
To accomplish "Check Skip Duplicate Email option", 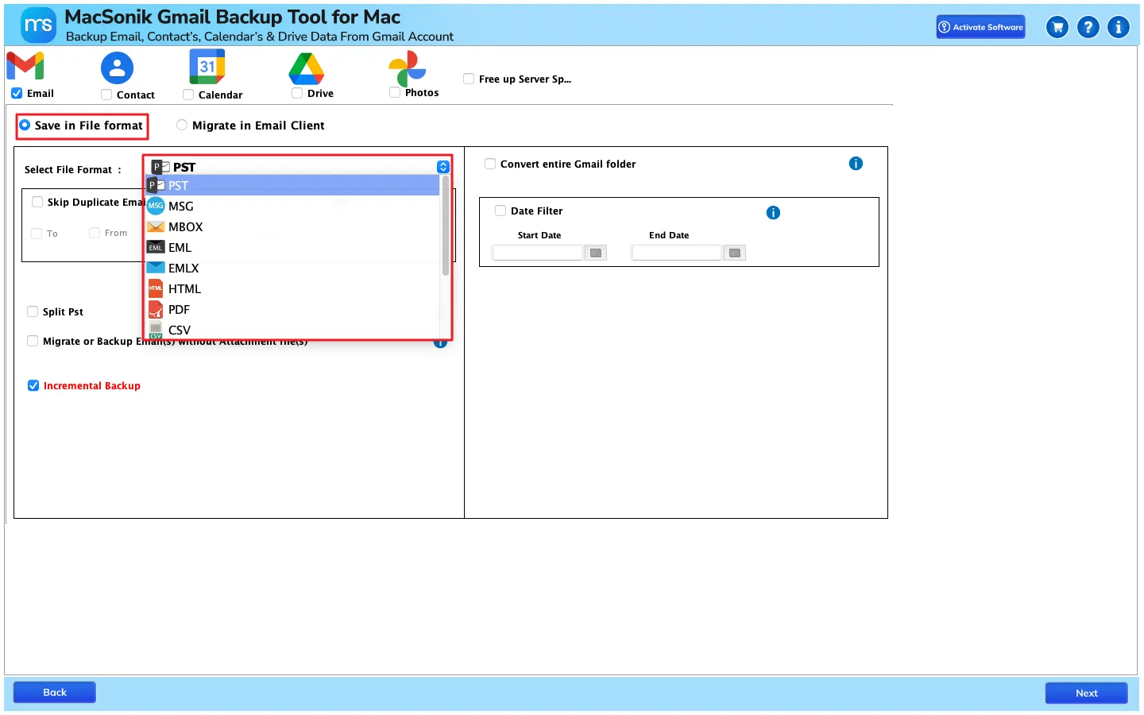I will point(37,202).
